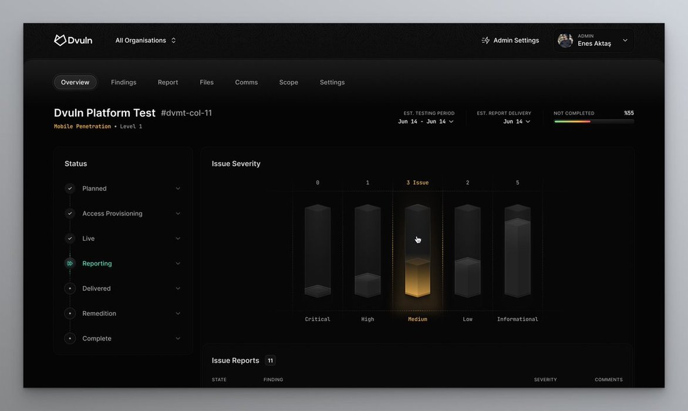Click the Delivered pending dot icon
Image resolution: width=688 pixels, height=411 pixels.
point(70,288)
